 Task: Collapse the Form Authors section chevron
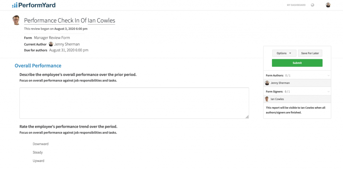pos(328,76)
